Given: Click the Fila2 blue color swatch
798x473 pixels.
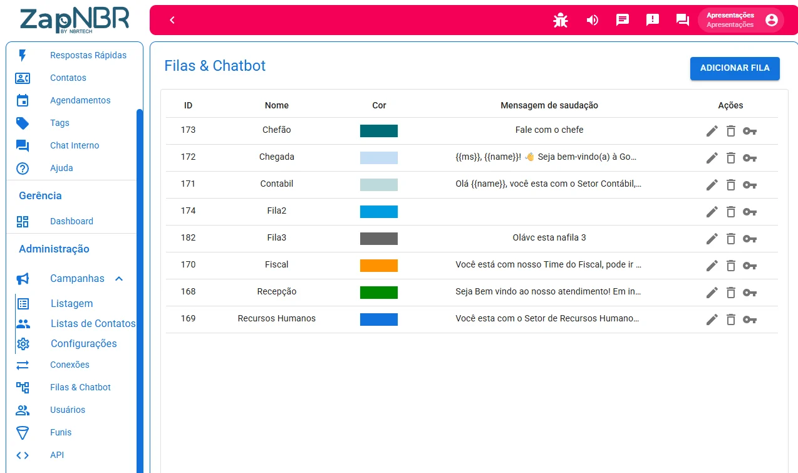Looking at the screenshot, I should 379,211.
